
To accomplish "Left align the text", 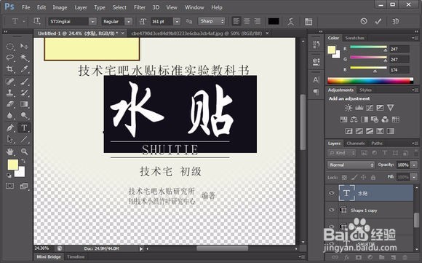I will pos(236,21).
